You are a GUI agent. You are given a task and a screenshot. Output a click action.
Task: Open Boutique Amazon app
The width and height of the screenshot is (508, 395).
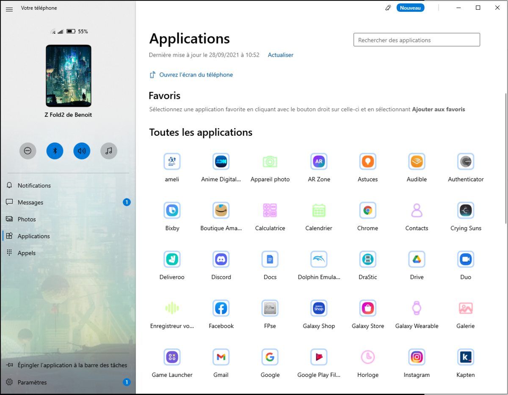[x=221, y=210]
